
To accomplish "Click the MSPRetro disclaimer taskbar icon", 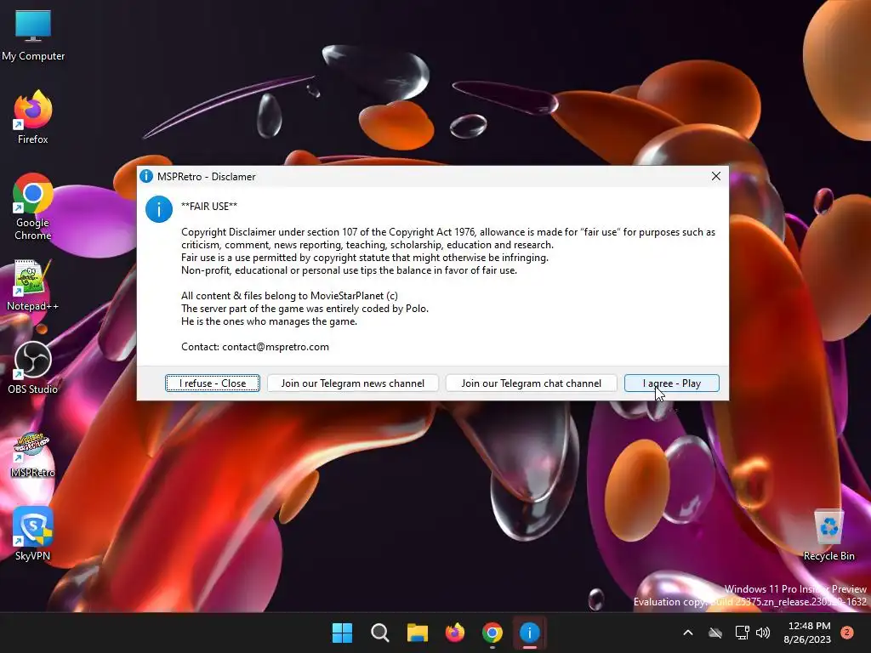I will coord(530,633).
